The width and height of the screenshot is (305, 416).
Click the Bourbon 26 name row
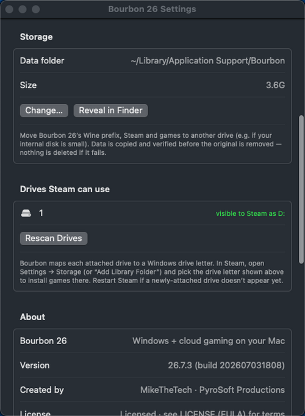coord(152,341)
